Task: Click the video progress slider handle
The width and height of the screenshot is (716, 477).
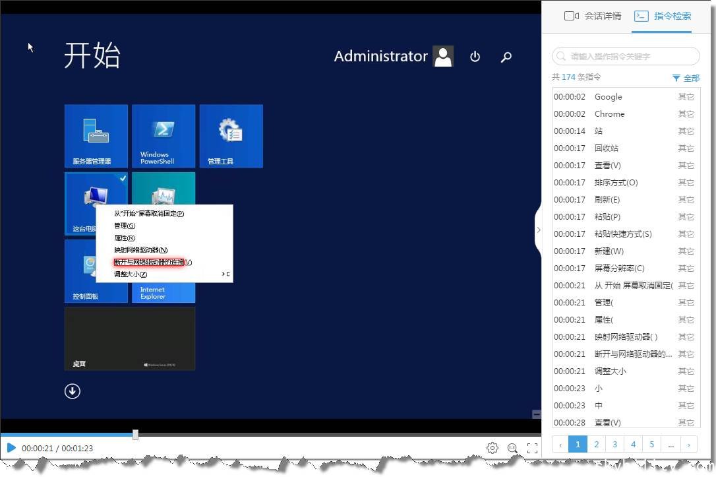Action: click(x=135, y=434)
